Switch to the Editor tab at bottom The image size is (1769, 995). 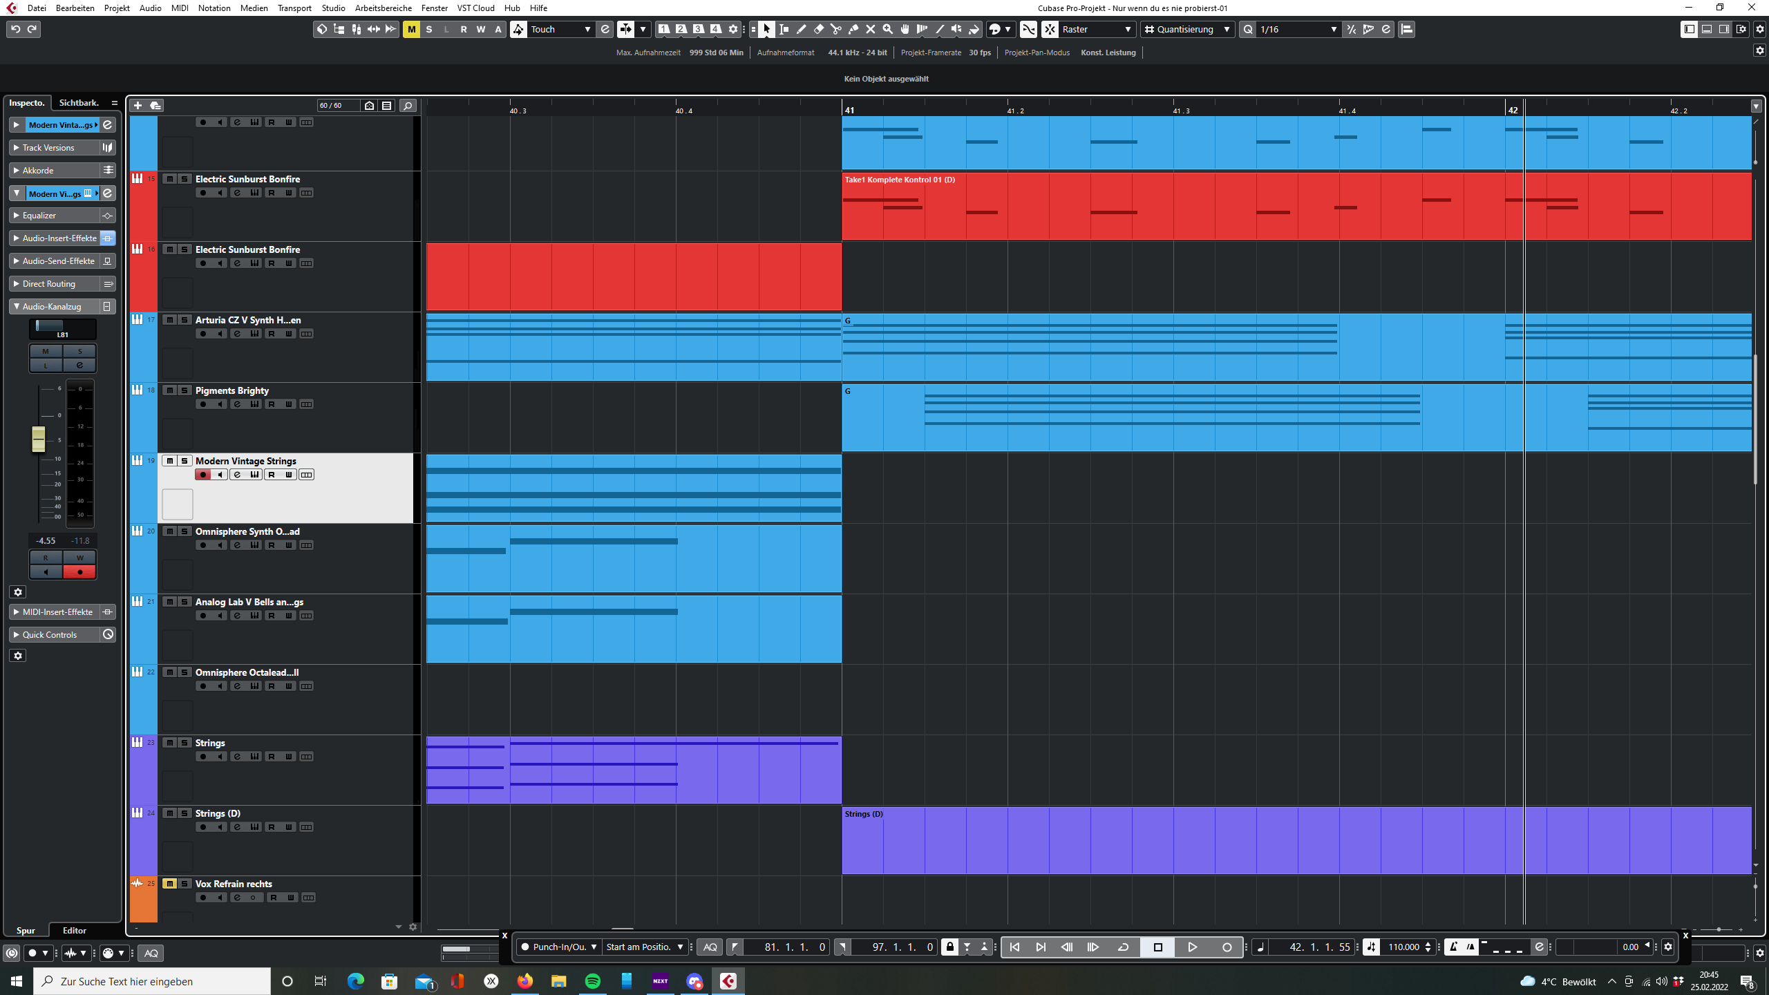click(75, 931)
